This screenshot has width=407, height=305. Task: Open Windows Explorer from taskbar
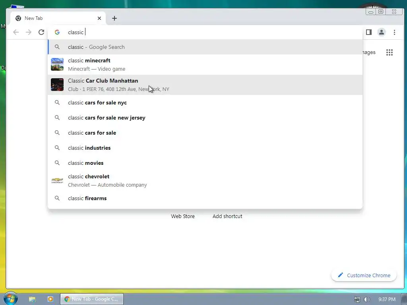tap(32, 299)
